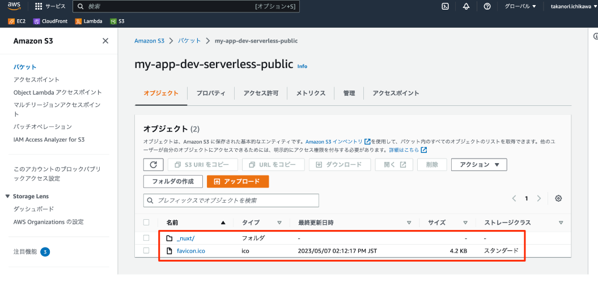Image resolution: width=598 pixels, height=286 pixels.
Task: Open the CloudFront shortcut in favorites bar
Action: coord(50,22)
